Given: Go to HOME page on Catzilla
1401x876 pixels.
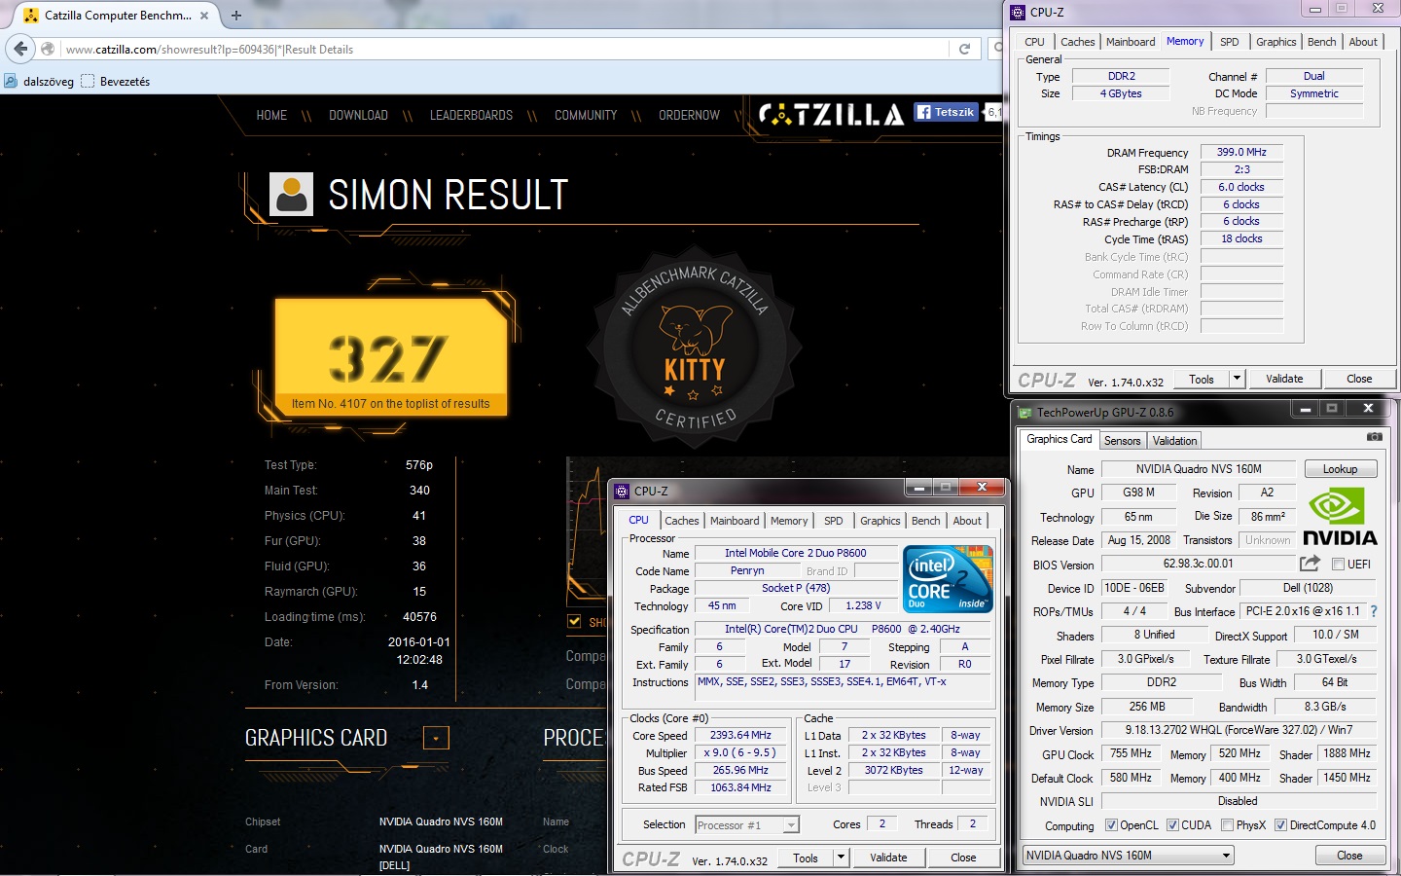Looking at the screenshot, I should tap(271, 115).
